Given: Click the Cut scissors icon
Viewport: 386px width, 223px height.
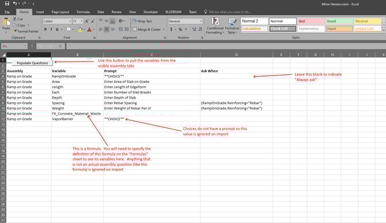Looking at the screenshot, I should (15, 18).
